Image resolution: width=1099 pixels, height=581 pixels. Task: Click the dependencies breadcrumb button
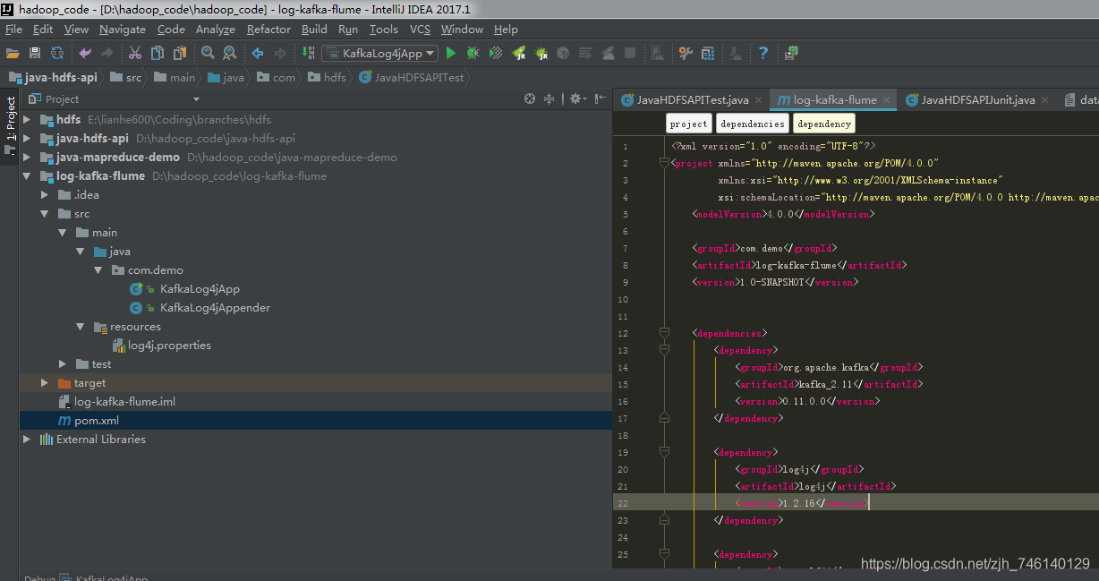click(x=752, y=124)
